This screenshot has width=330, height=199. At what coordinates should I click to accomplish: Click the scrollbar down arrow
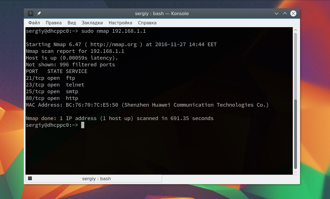296,172
